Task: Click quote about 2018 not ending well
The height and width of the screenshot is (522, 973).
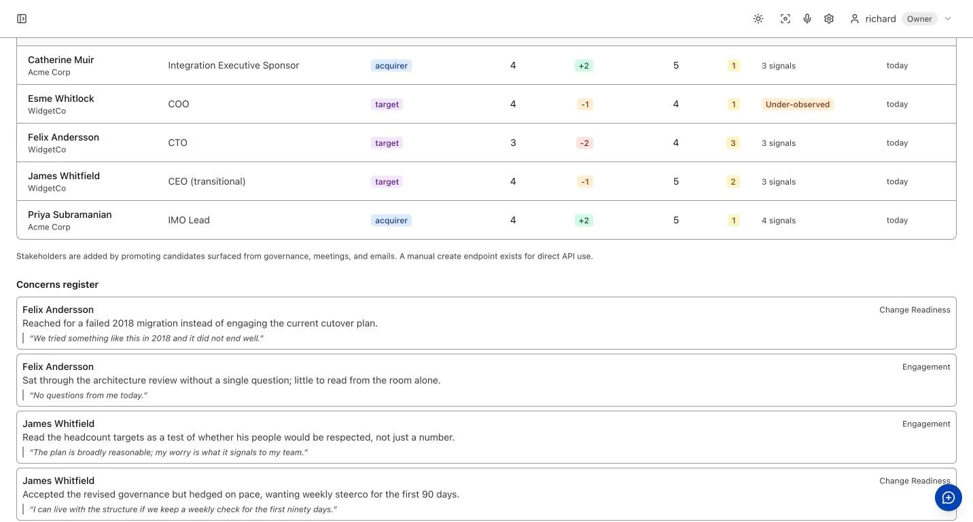Action: pyautogui.click(x=147, y=338)
